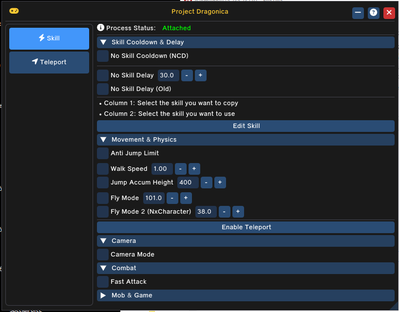The image size is (399, 312).
Task: Click the Process Status info icon
Action: pos(100,27)
